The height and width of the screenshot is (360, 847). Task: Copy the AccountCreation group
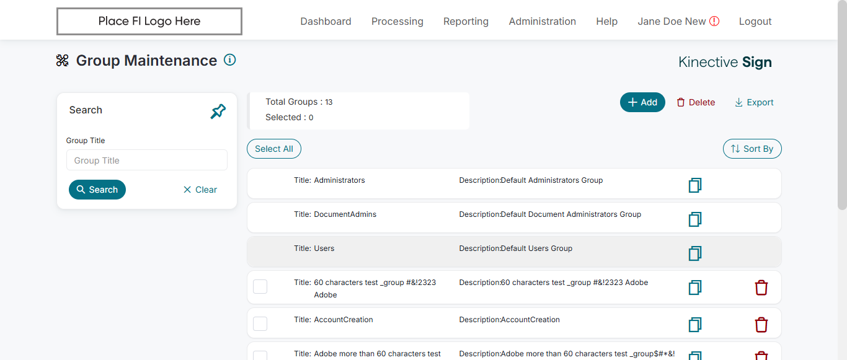tap(695, 325)
